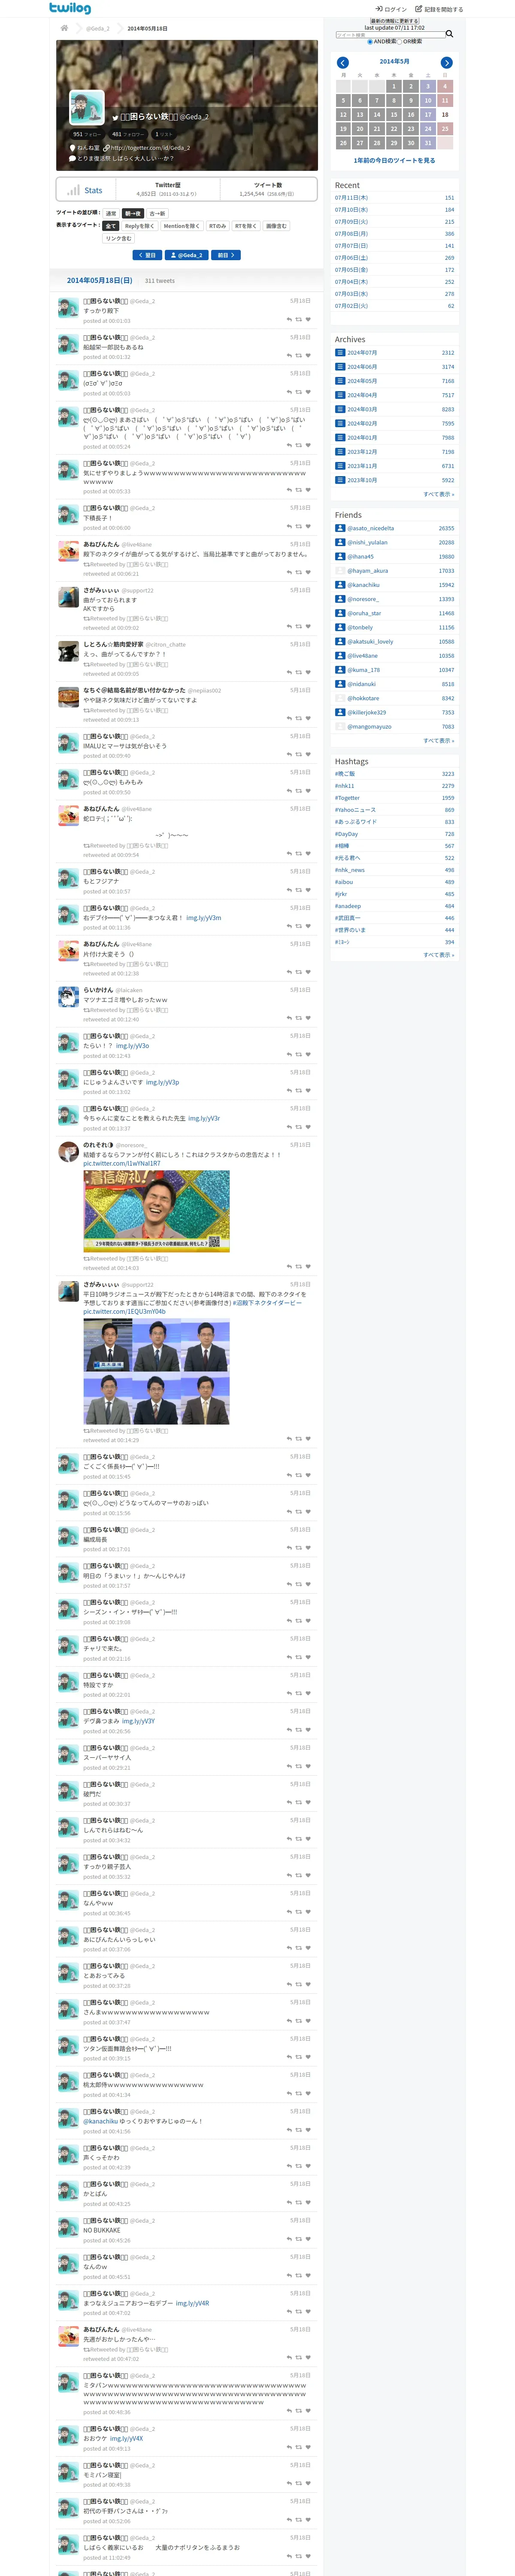
Task: Open the togetter.com/id/Geda_2 profile link
Action: (x=150, y=148)
